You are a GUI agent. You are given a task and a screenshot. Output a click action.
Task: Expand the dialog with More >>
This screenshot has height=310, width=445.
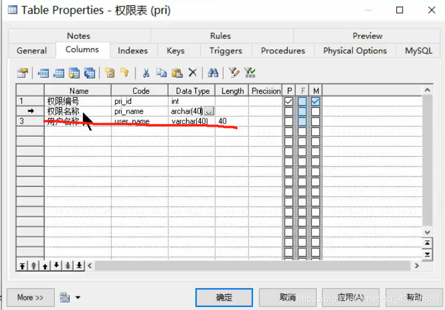coord(31,298)
